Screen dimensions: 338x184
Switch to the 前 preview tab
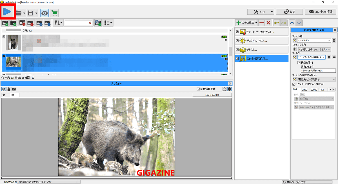click(x=4, y=95)
